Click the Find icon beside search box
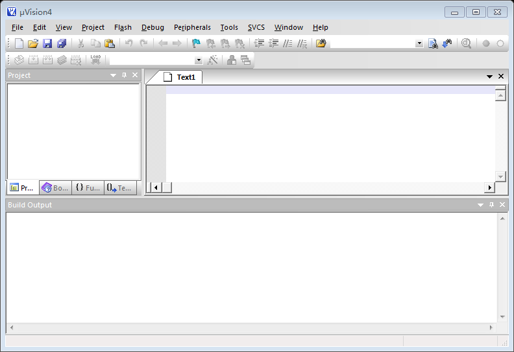 [x=433, y=43]
